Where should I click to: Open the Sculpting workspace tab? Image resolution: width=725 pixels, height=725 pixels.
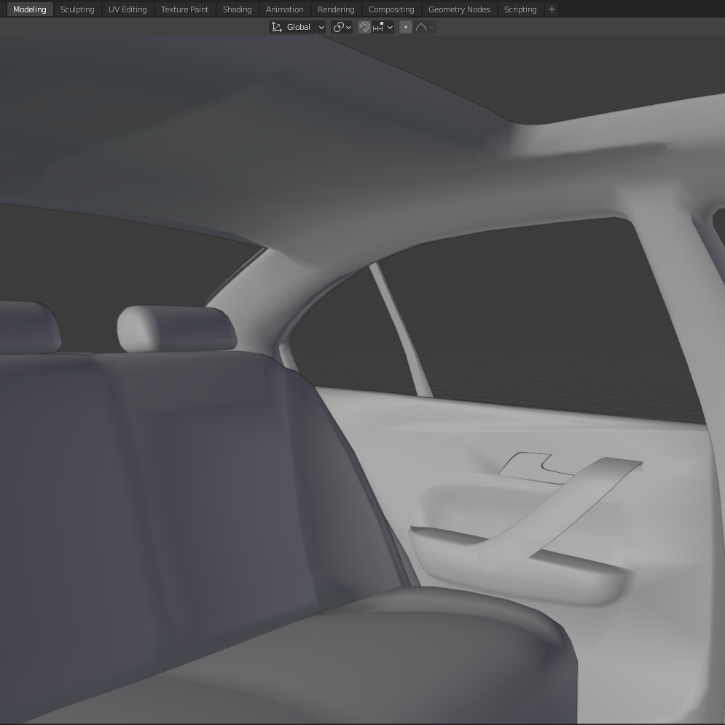[x=77, y=9]
